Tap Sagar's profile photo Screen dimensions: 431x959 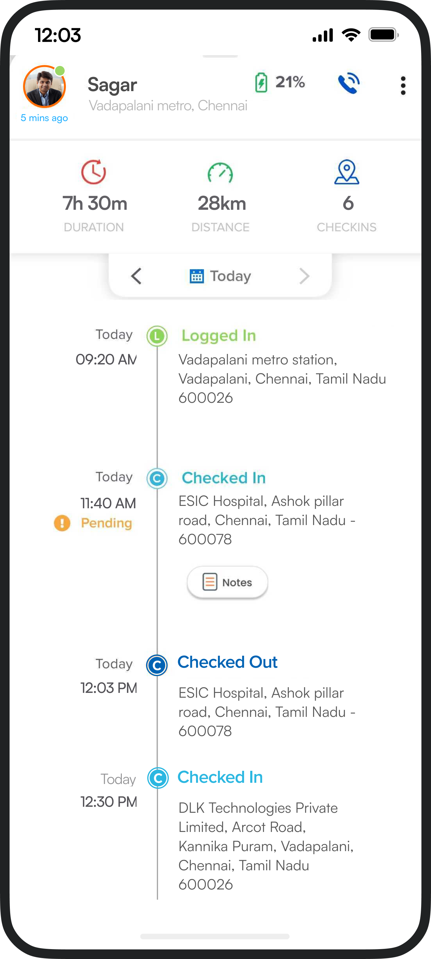(x=45, y=87)
